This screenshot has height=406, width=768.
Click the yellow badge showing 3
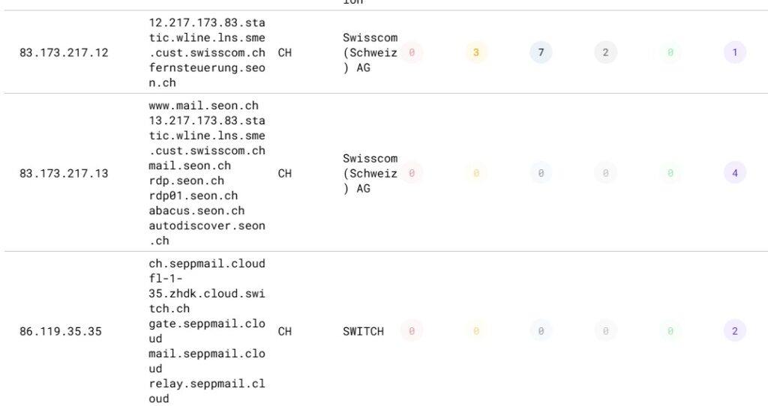[476, 52]
